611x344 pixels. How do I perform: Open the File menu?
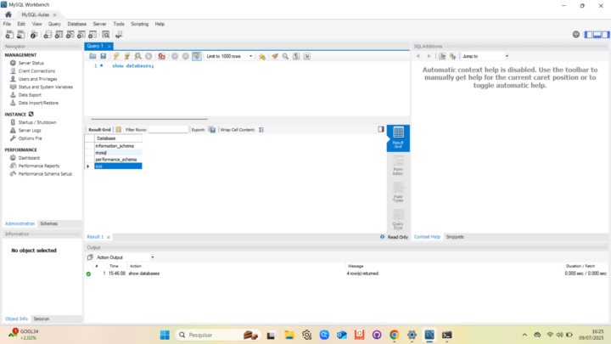[x=7, y=24]
